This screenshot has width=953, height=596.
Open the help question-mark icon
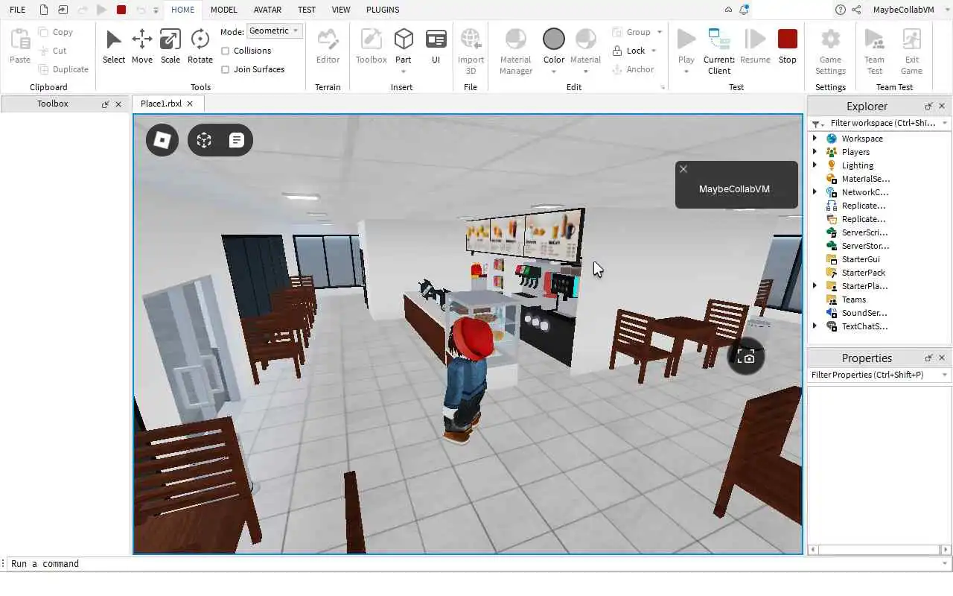pyautogui.click(x=841, y=10)
